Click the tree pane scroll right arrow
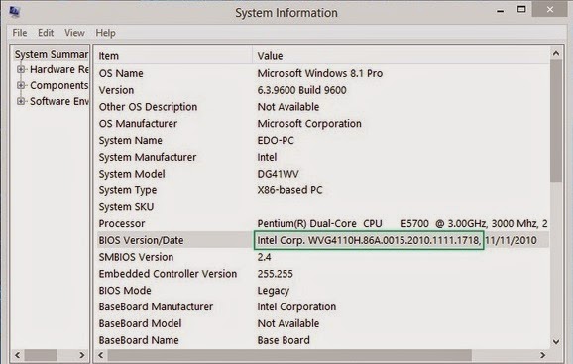The width and height of the screenshot is (573, 364). click(x=81, y=355)
